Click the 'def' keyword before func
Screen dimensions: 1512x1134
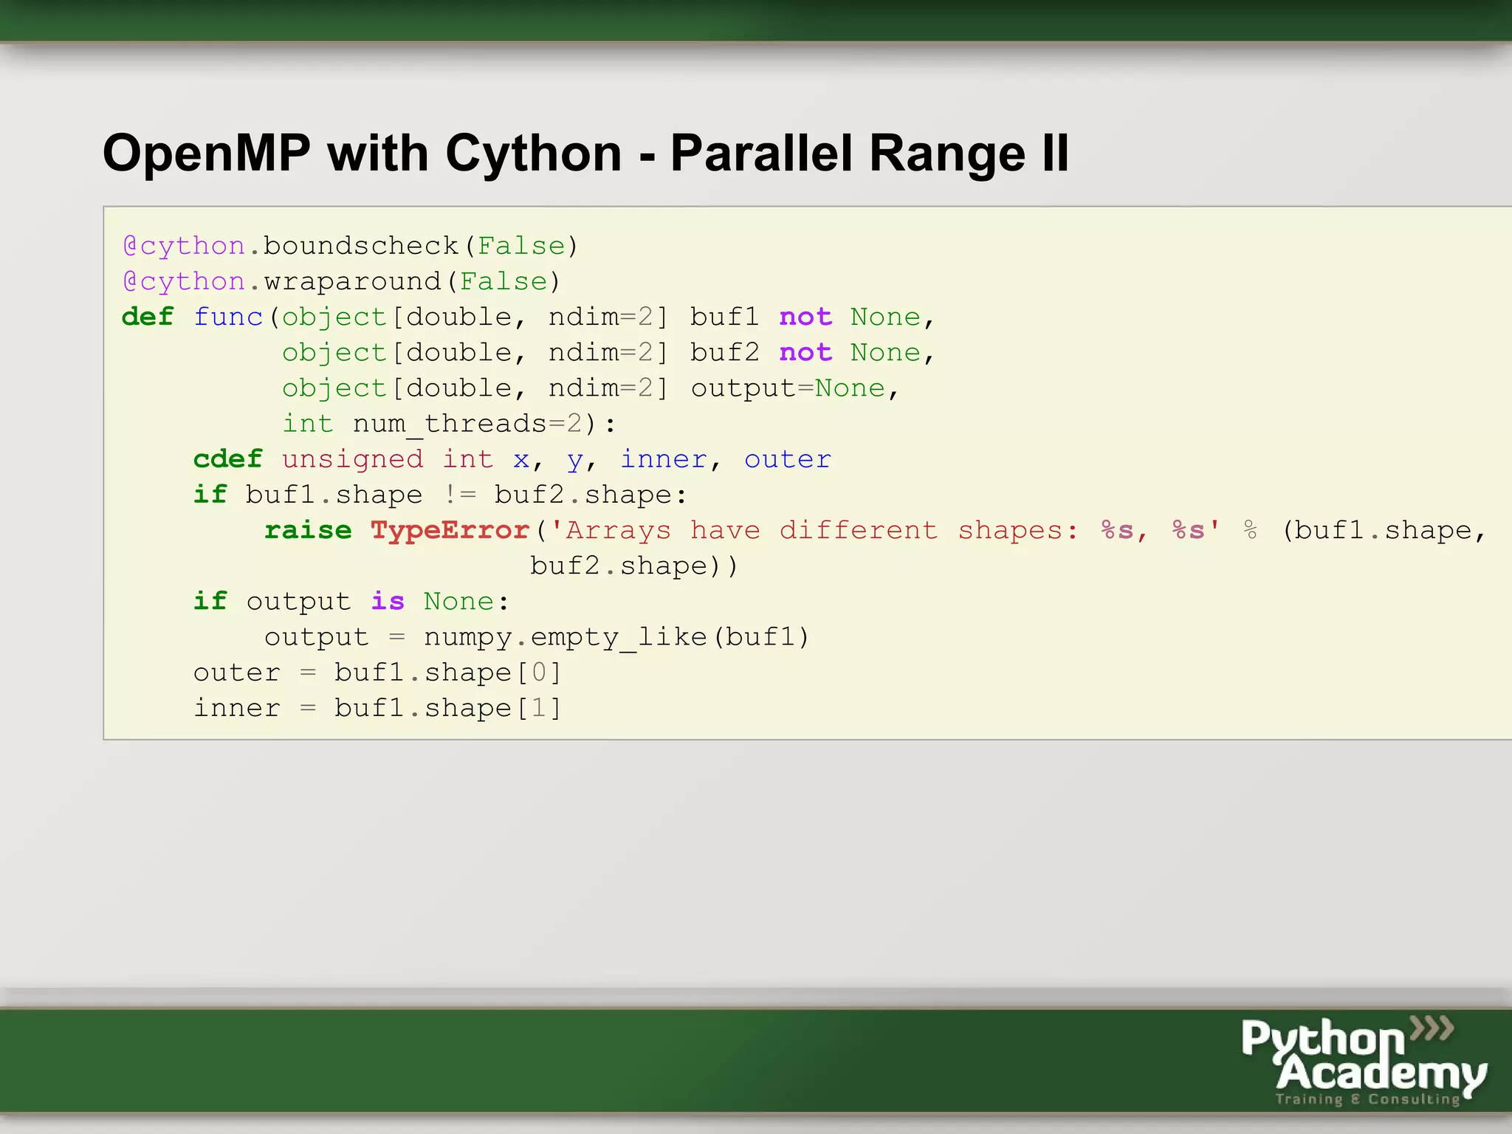(148, 316)
